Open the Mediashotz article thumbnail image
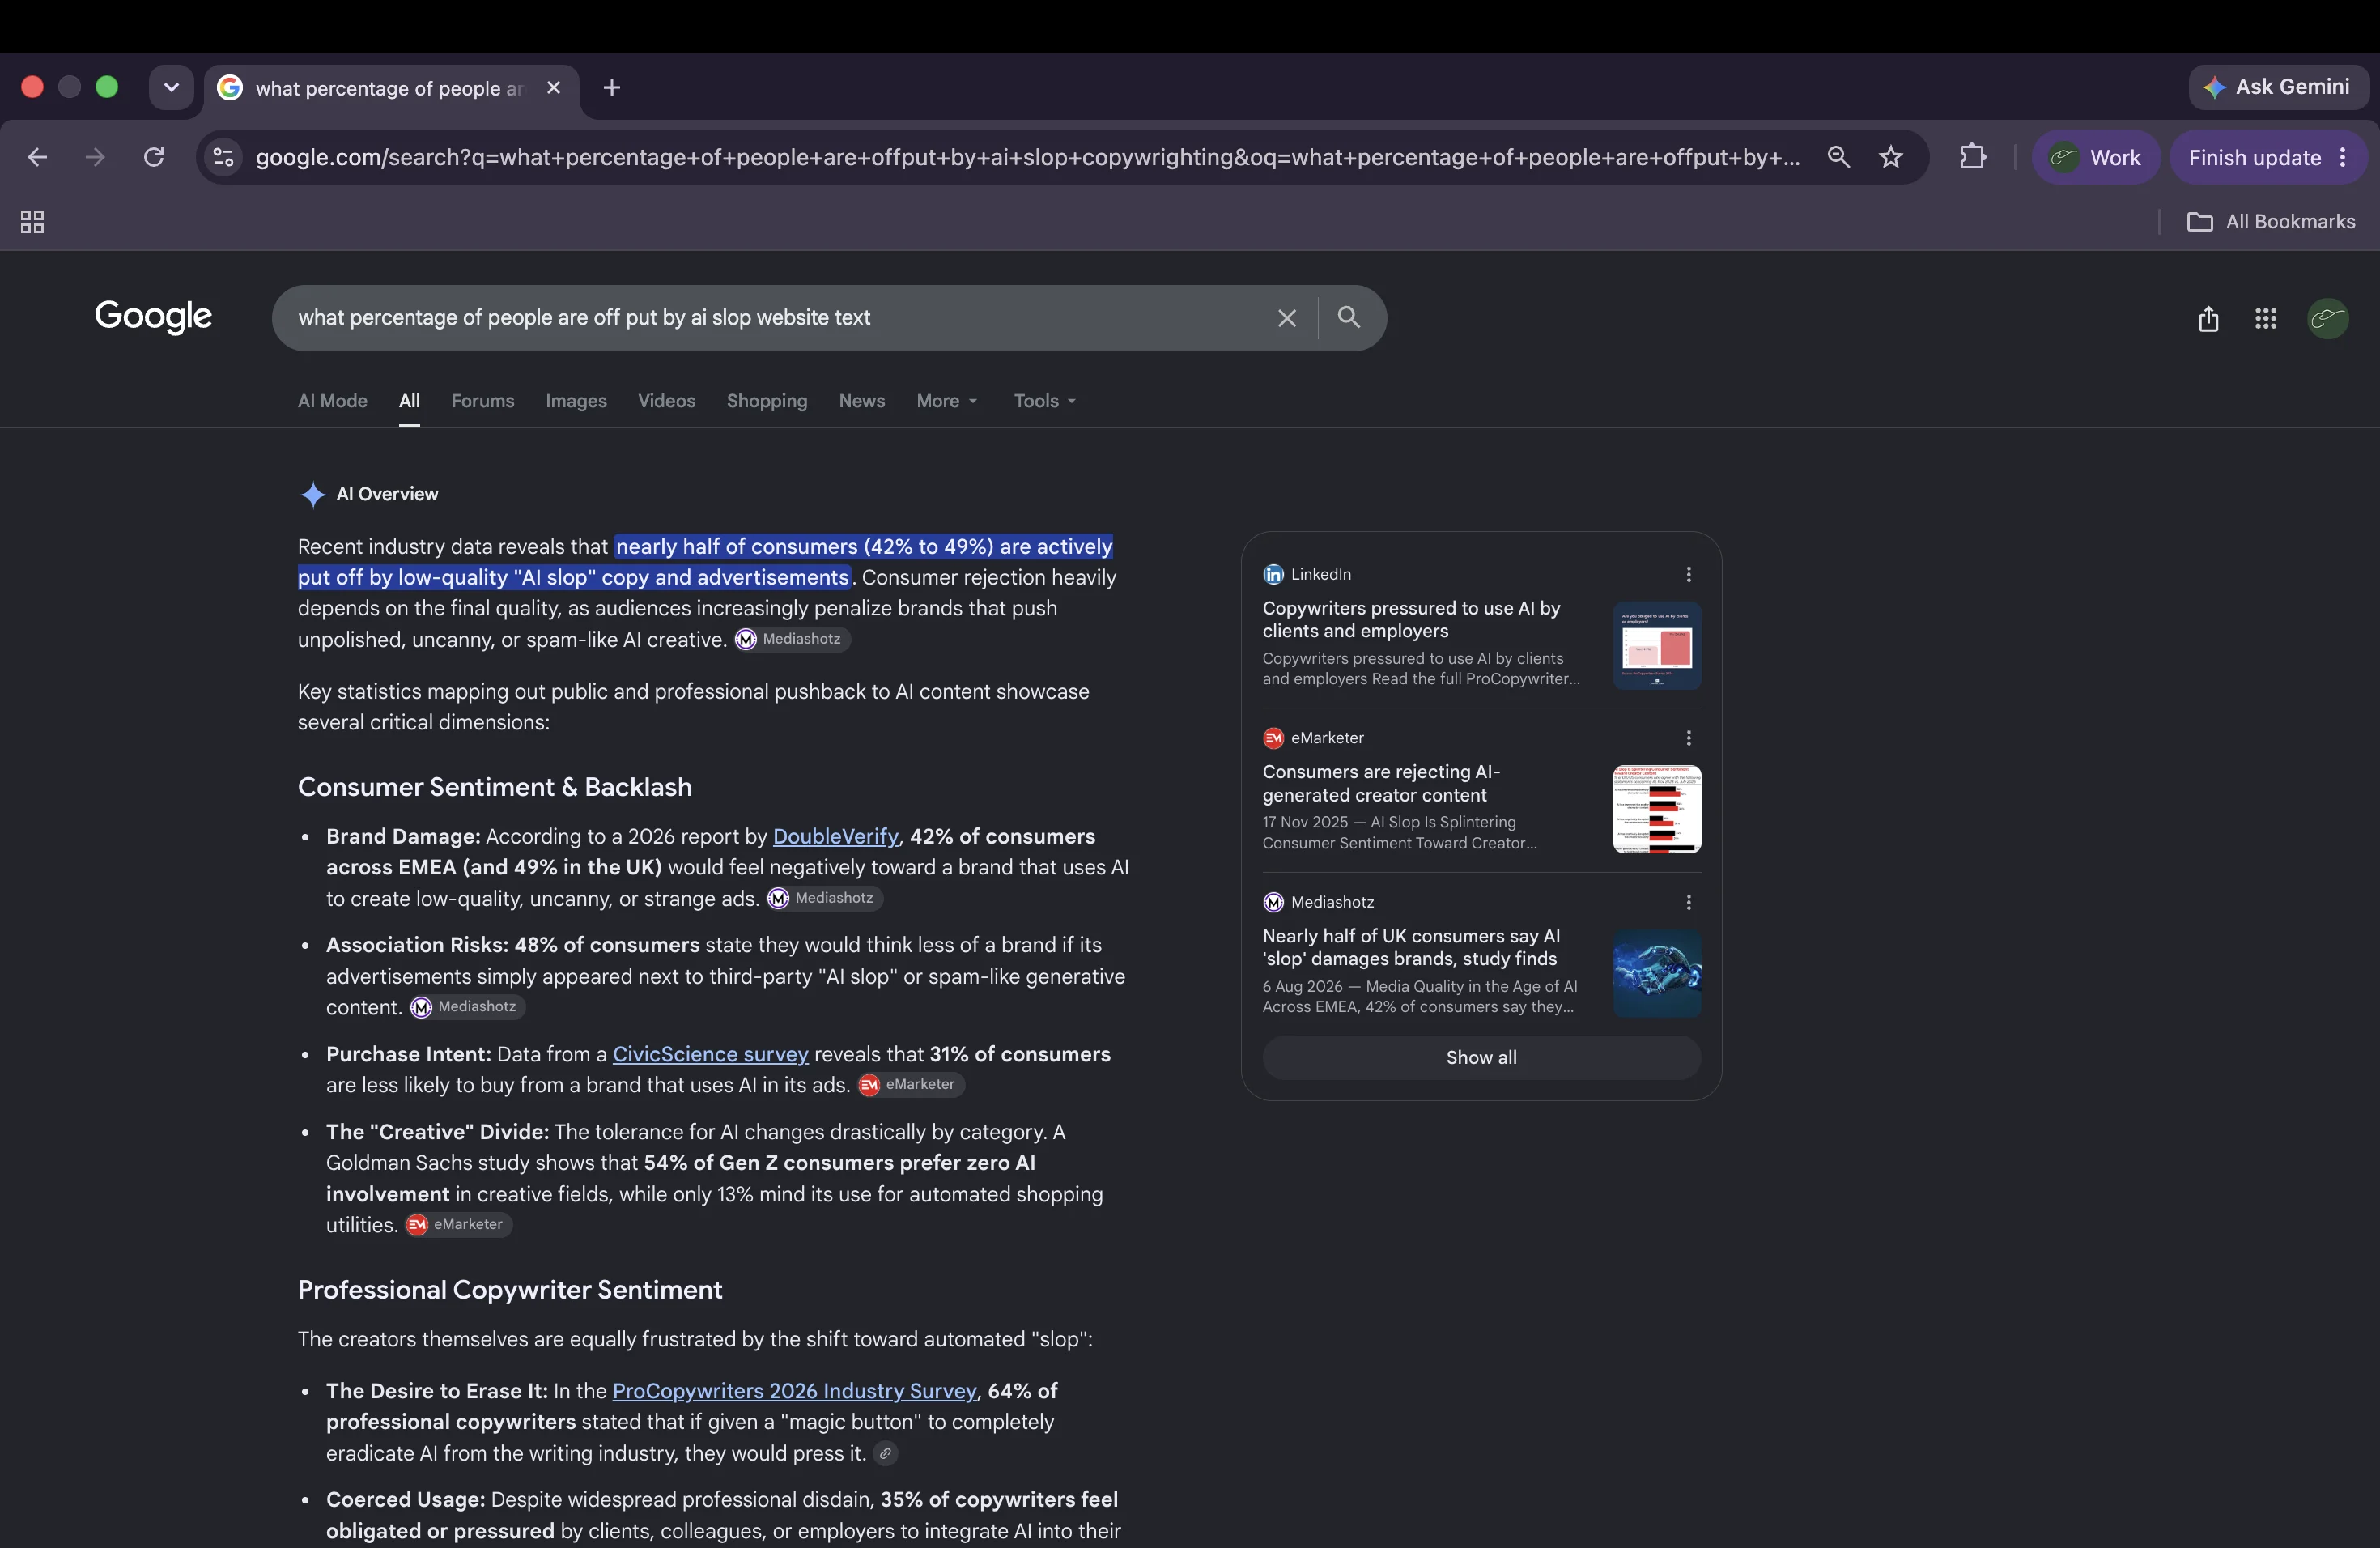 point(1656,974)
